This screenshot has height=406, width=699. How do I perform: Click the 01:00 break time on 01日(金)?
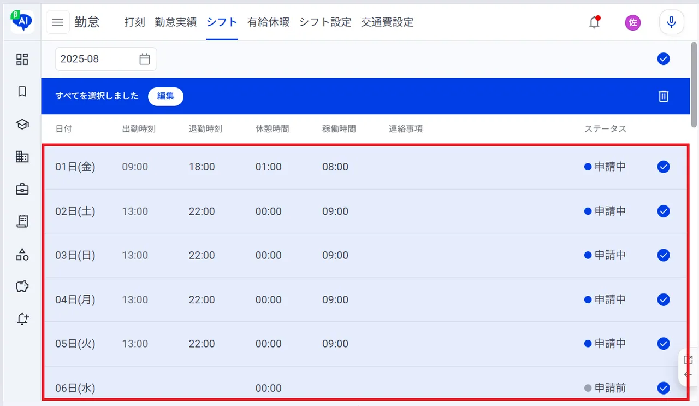pyautogui.click(x=268, y=167)
